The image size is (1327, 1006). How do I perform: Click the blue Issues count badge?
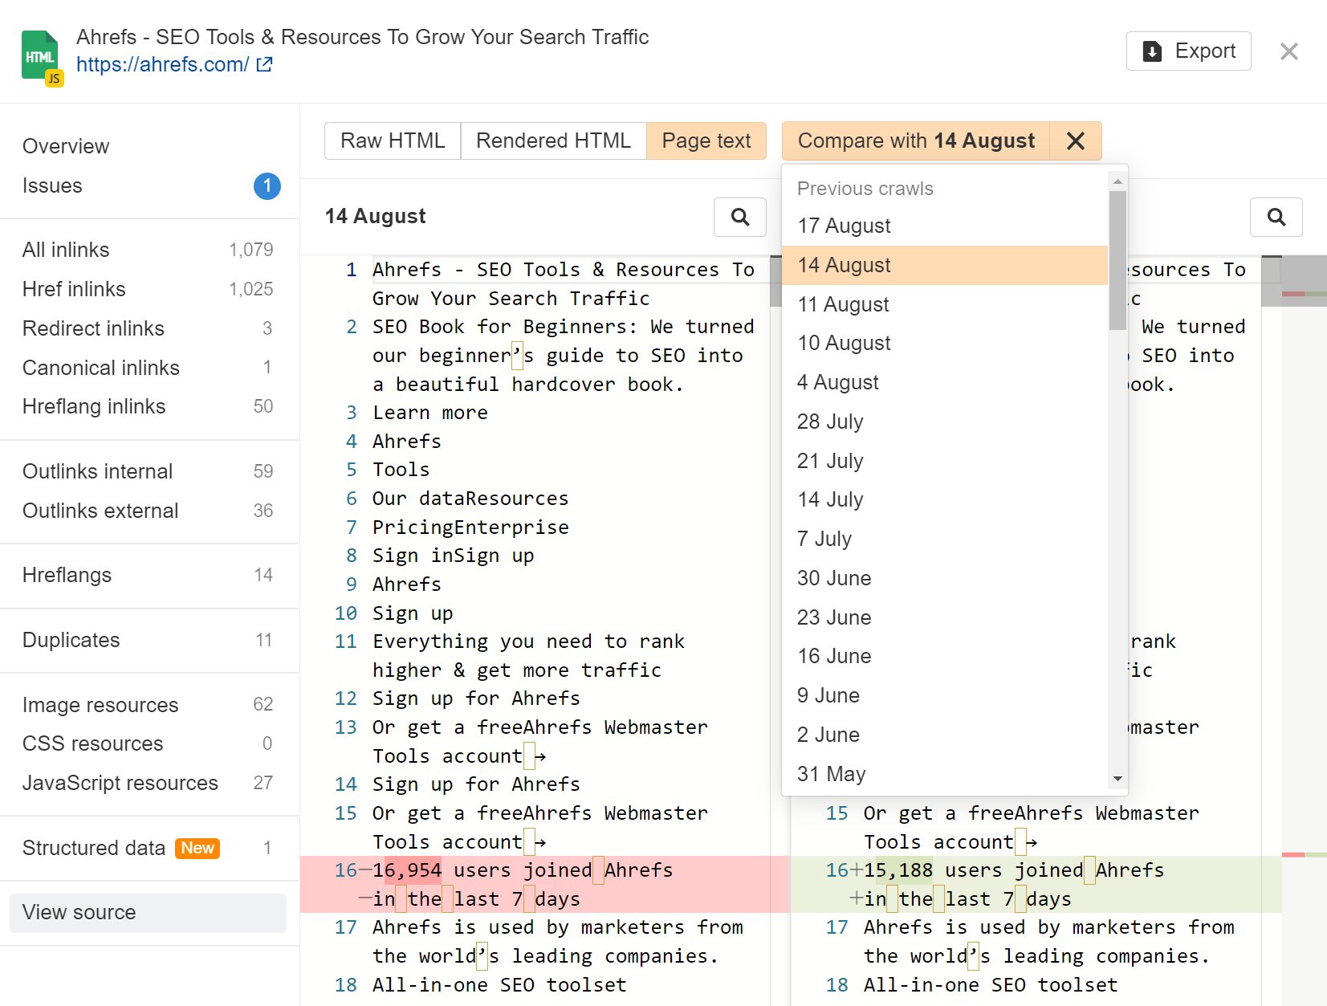pyautogui.click(x=267, y=186)
